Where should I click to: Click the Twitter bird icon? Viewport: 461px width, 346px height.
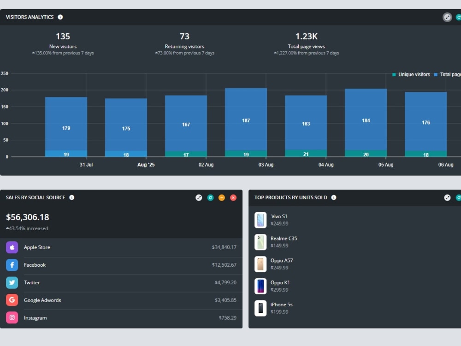pyautogui.click(x=12, y=282)
